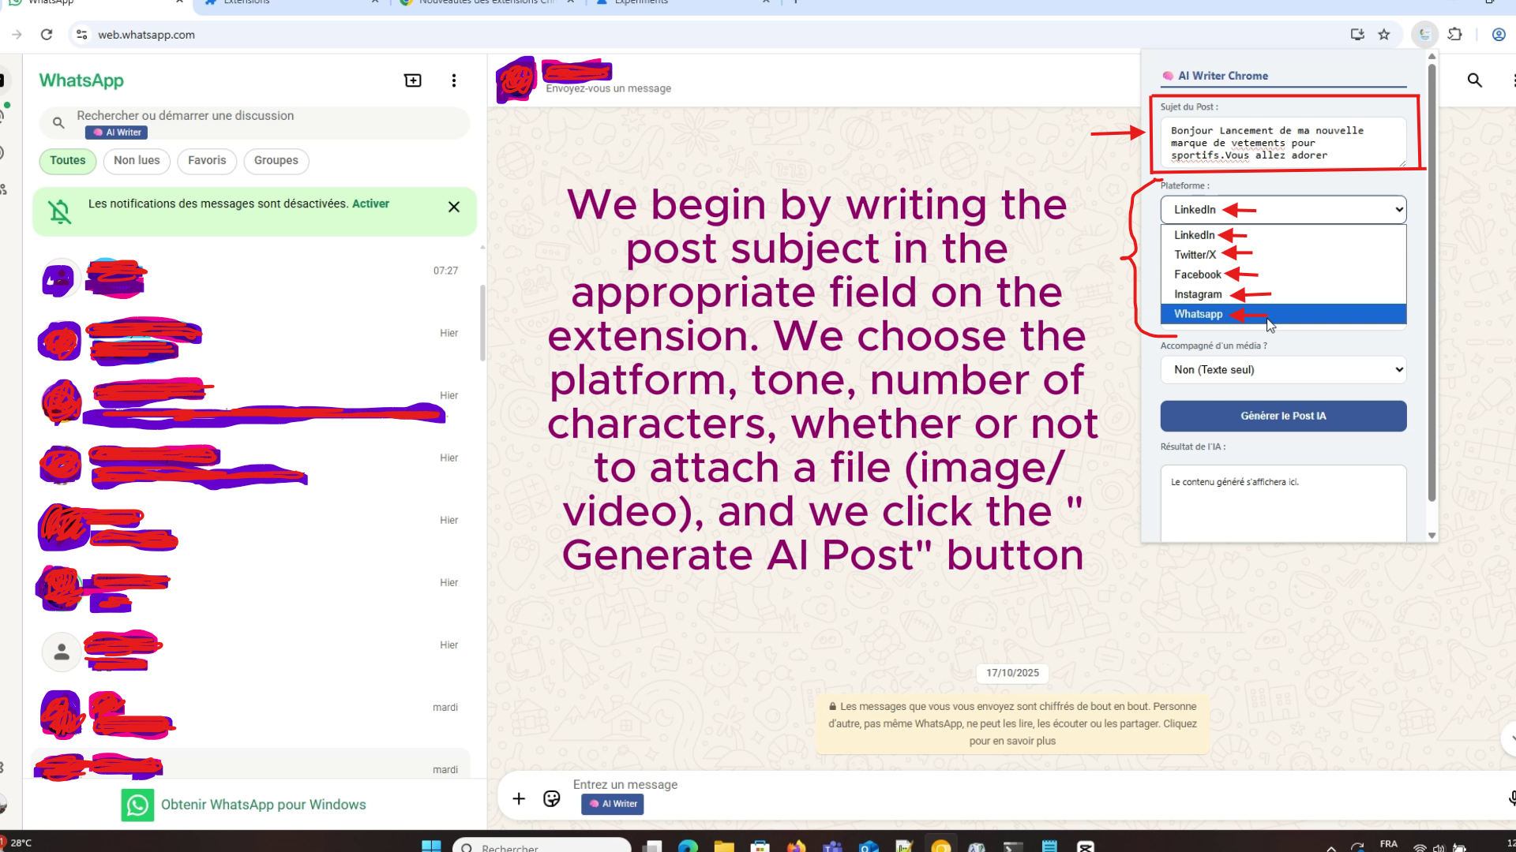Dismiss the notifications disabled banner

(x=453, y=207)
